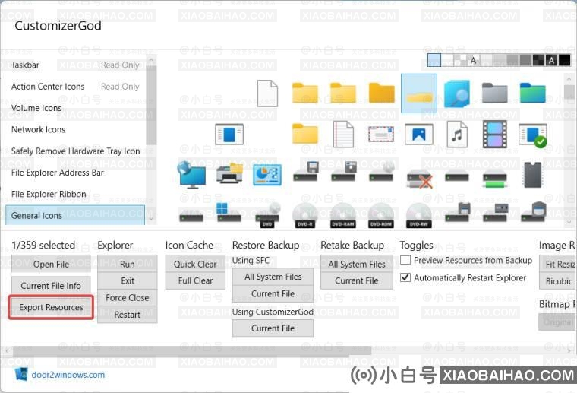
Task: Pick the light blue background swatch
Action: pos(434,60)
